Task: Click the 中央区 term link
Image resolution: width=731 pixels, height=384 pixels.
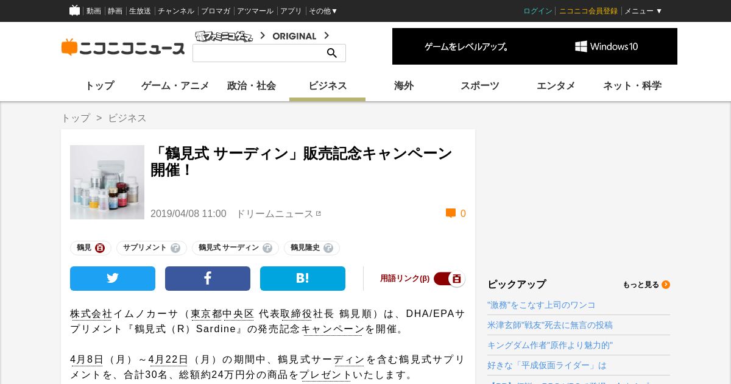Action: point(238,314)
